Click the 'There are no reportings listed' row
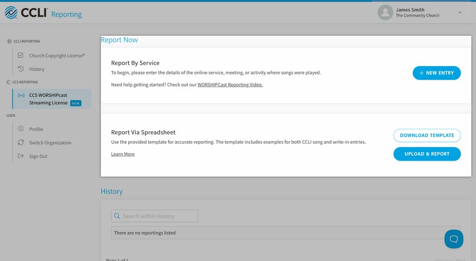 (286, 233)
